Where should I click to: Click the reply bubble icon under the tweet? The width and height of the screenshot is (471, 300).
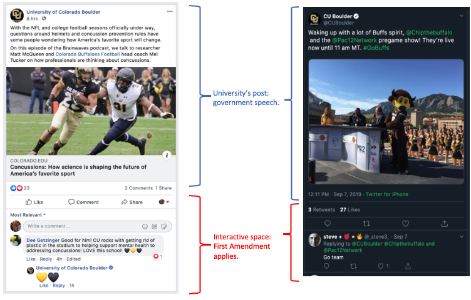[x=328, y=224]
